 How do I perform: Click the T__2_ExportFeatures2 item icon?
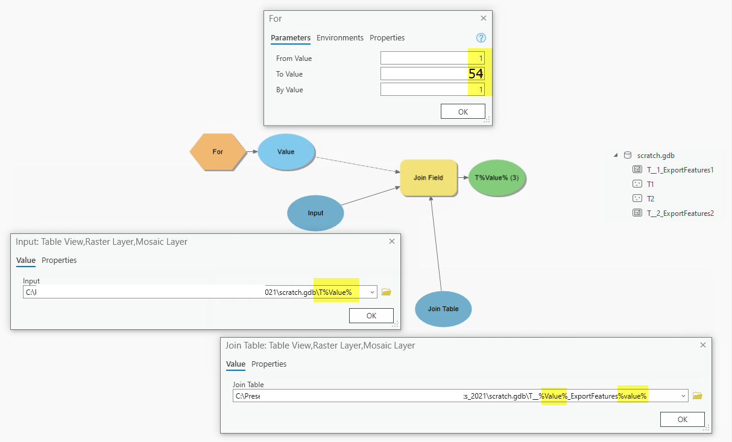(637, 213)
